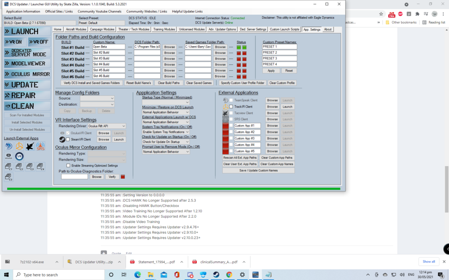
Task: Select the Oculus icon in Launch External Apps
Action: point(9,156)
